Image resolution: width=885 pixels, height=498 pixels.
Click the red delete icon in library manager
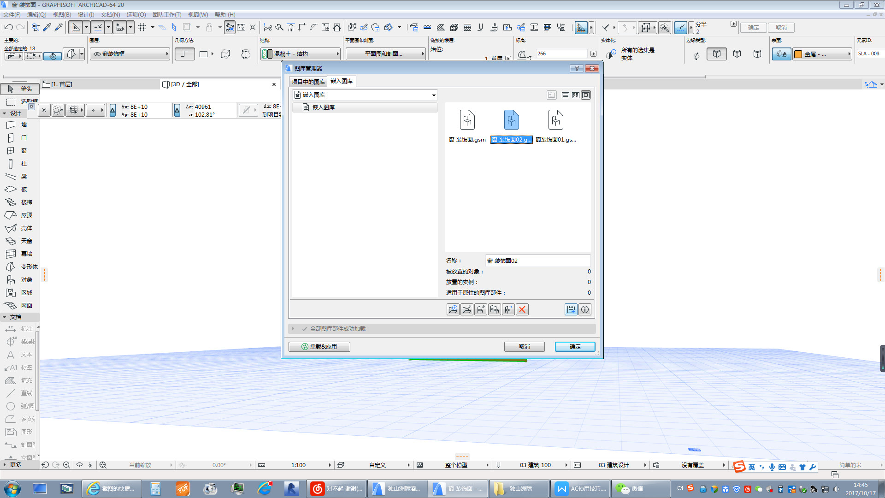522,309
